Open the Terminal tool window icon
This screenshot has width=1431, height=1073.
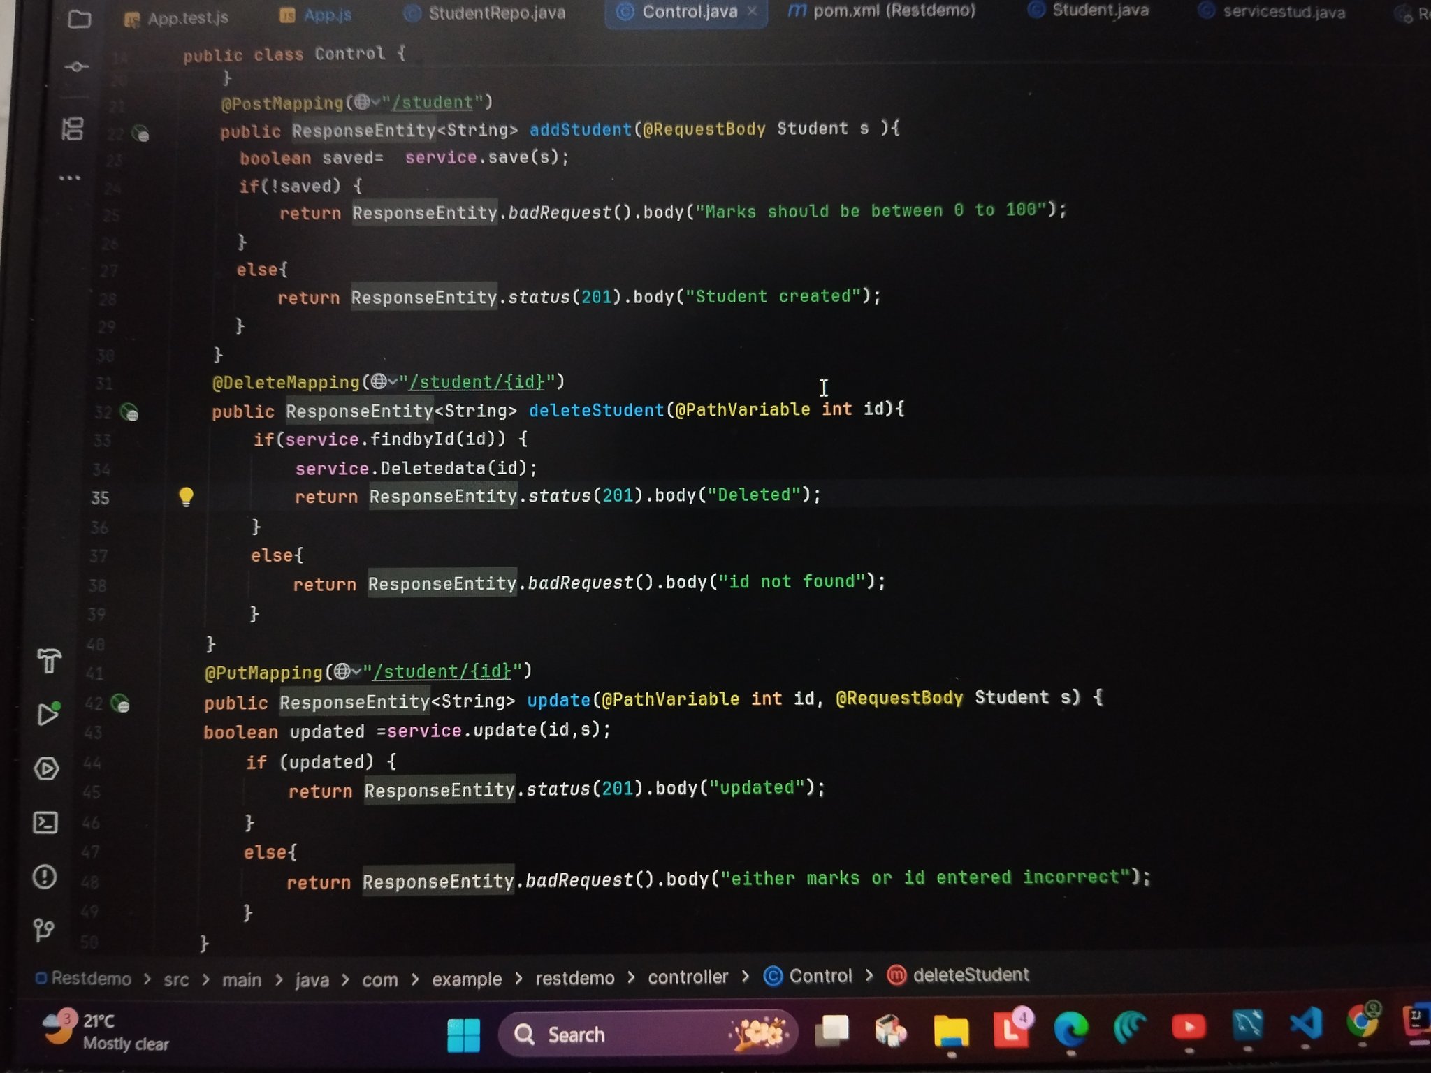45,823
